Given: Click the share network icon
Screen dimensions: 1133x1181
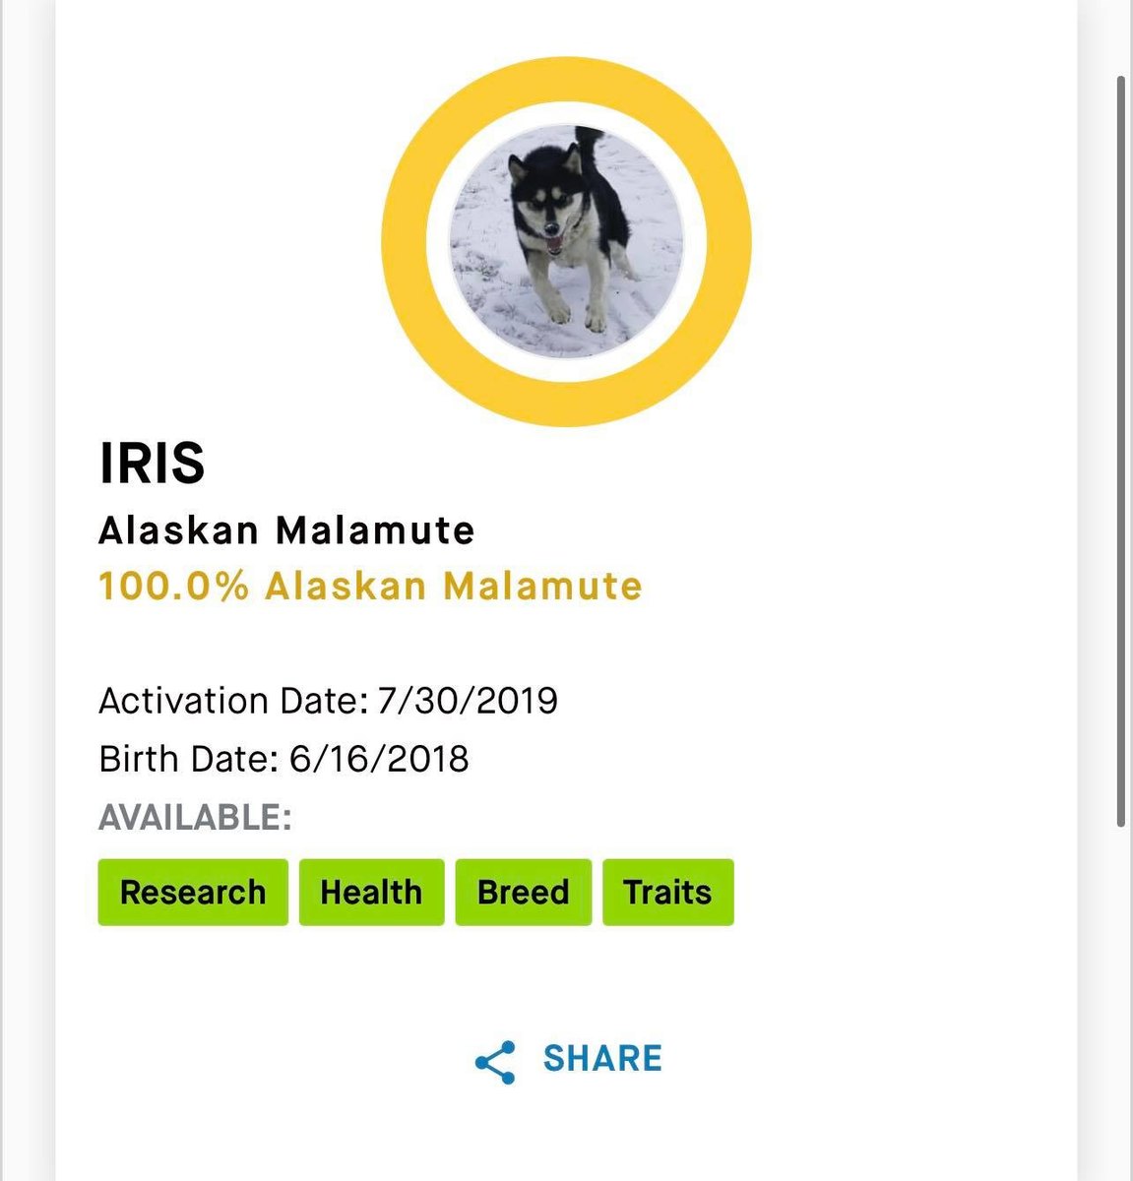Looking at the screenshot, I should point(494,1062).
